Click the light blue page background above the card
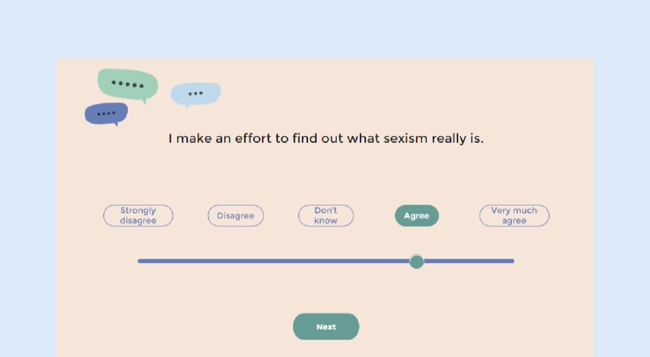This screenshot has height=357, width=650. 325,28
